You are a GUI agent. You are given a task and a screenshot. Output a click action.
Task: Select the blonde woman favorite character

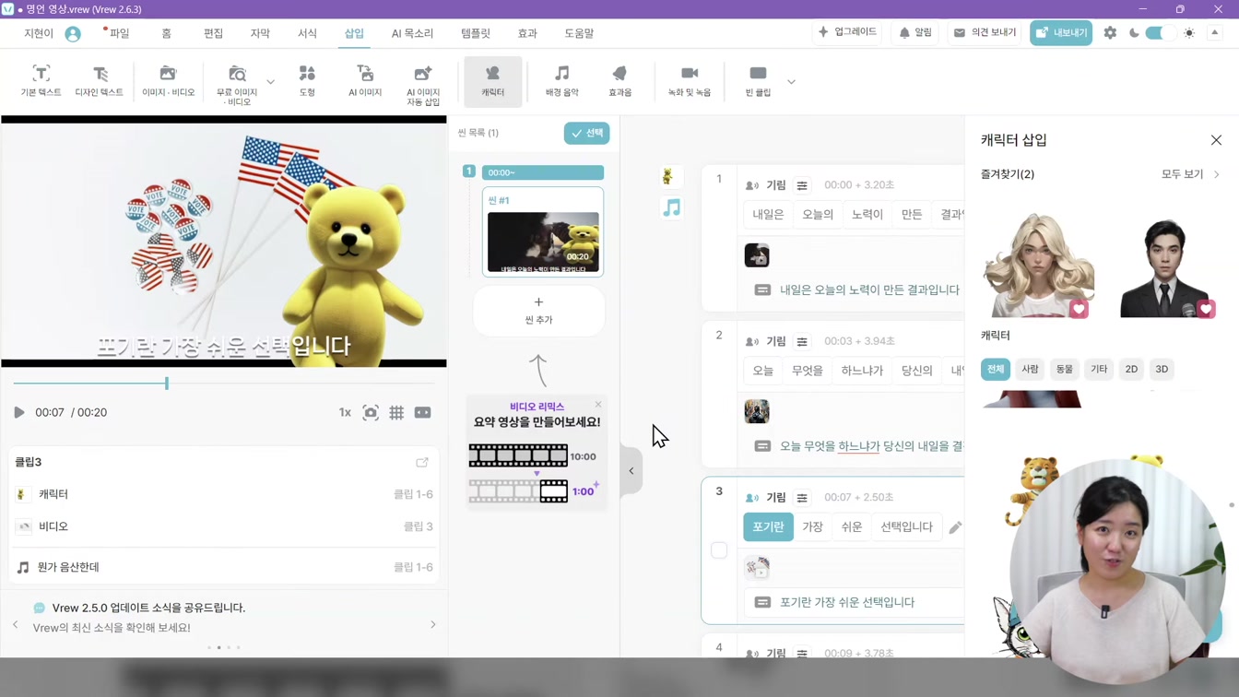coord(1037,265)
